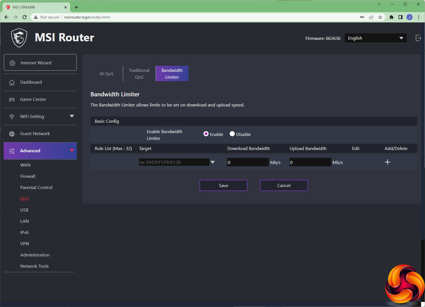The image size is (425, 307).
Task: Click the WiFi Setting signal icon
Action: pyautogui.click(x=12, y=117)
